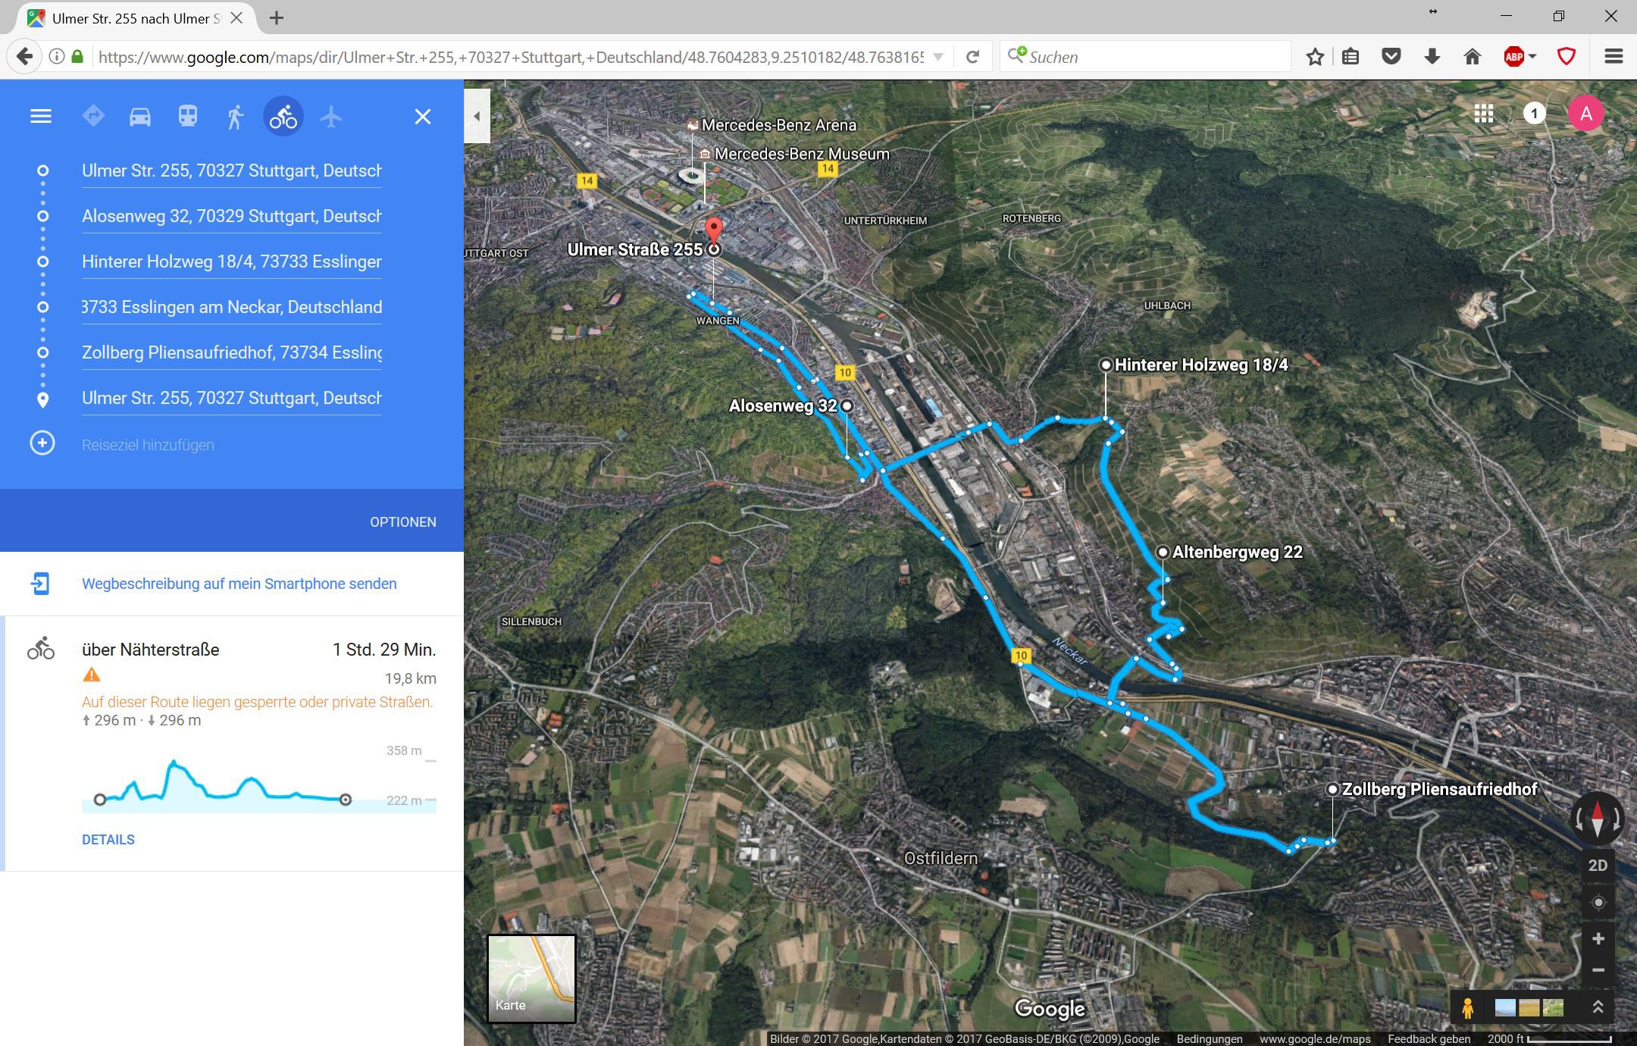The height and width of the screenshot is (1046, 1637).
Task: Select the best travel mode icon
Action: [x=93, y=116]
